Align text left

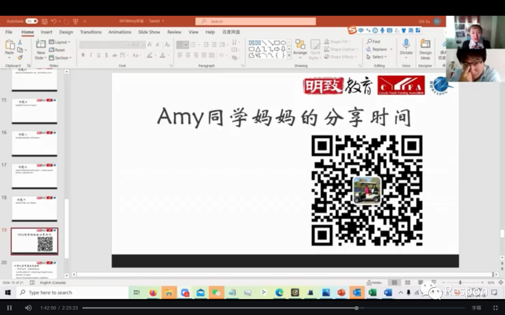180,55
